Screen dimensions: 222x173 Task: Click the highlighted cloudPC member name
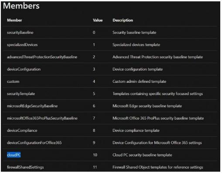14,155
